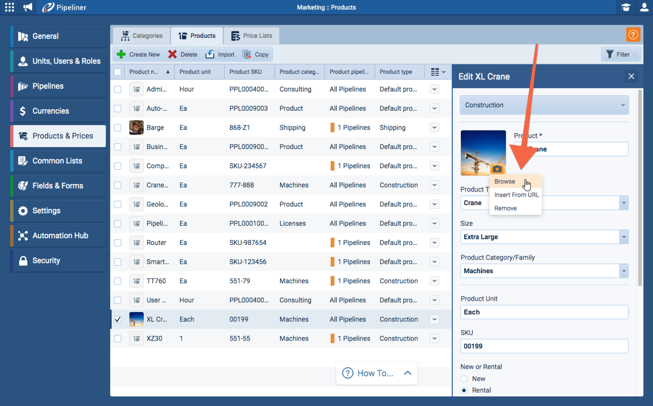653x406 pixels.
Task: Select the New radio button
Action: pos(464,379)
